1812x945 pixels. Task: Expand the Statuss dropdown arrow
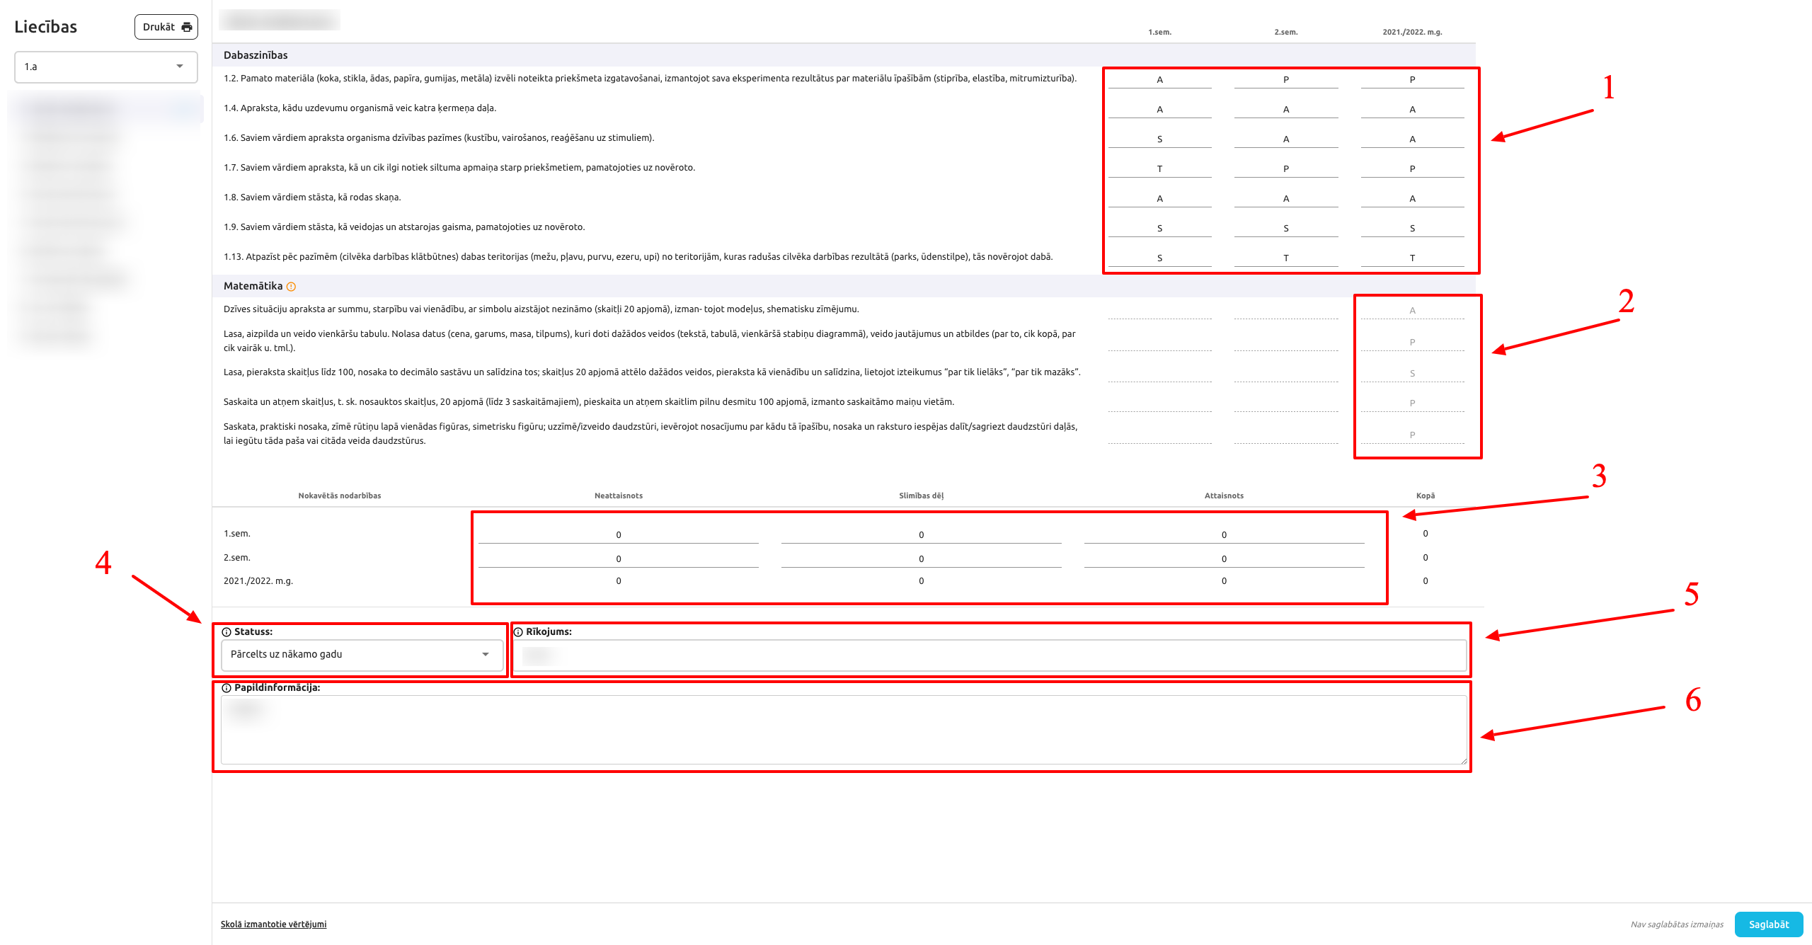(x=486, y=655)
